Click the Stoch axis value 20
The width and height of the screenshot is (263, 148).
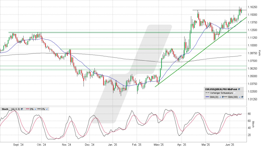249,135
